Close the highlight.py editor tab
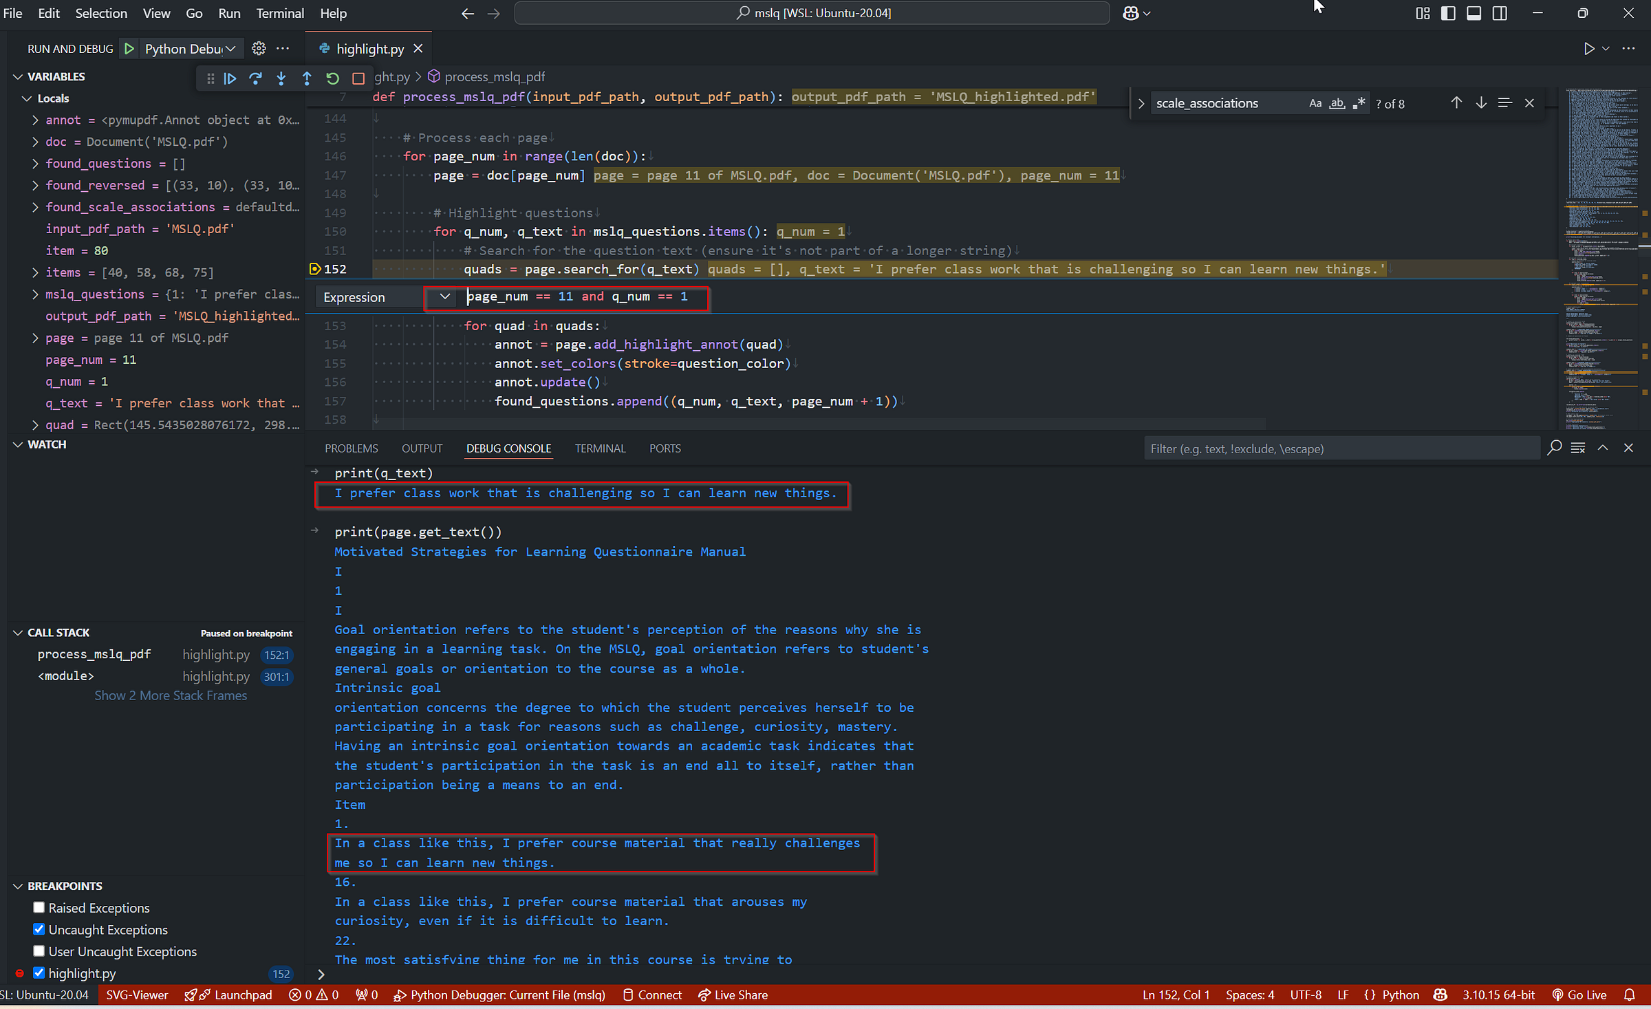Viewport: 1651px width, 1009px height. point(418,49)
